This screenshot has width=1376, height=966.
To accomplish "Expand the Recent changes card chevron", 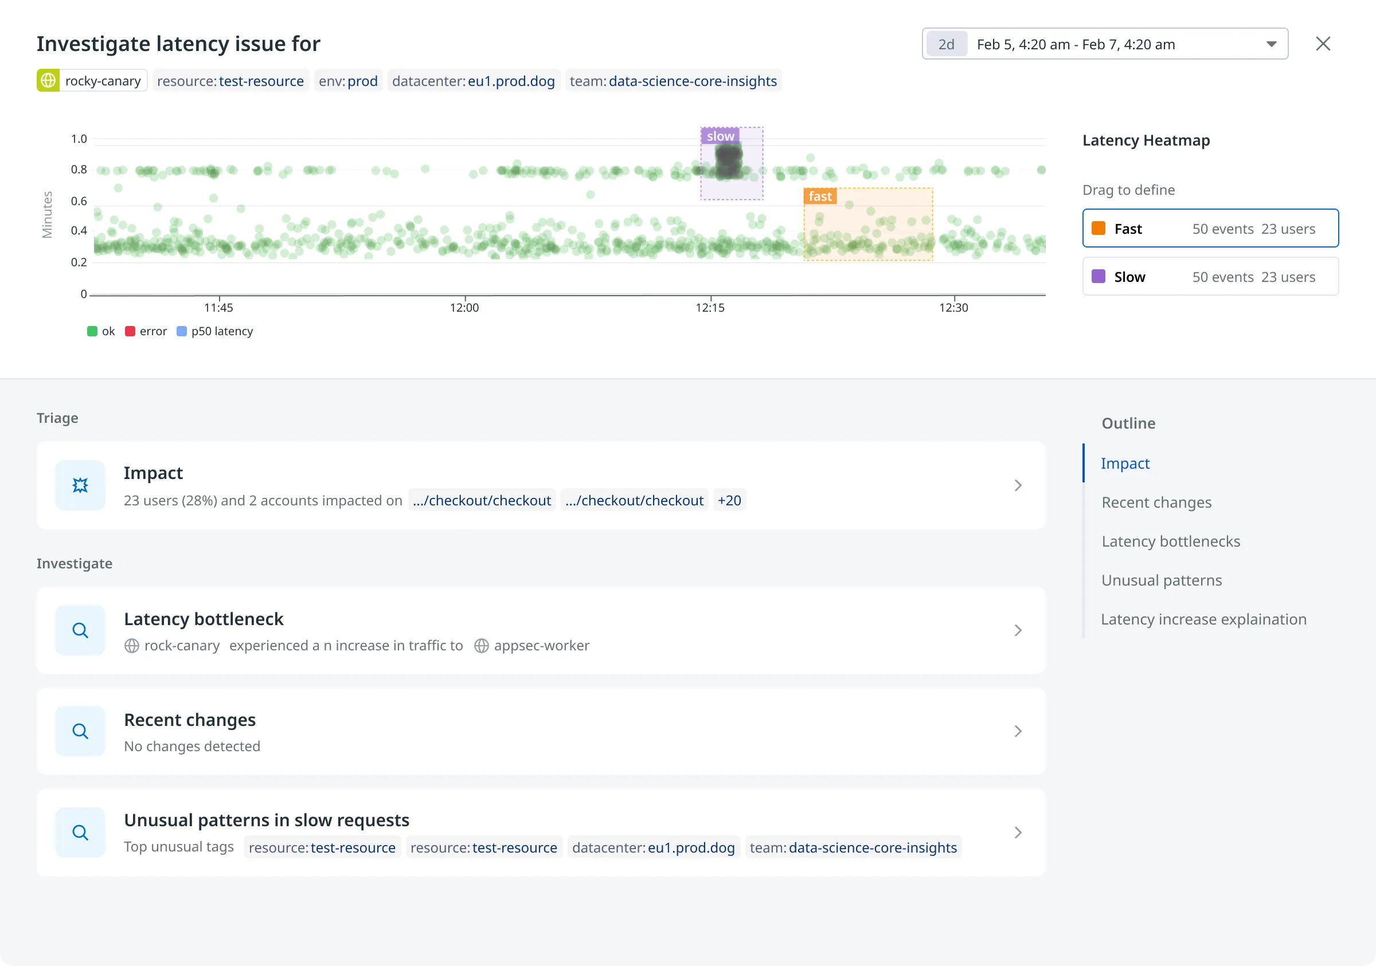I will point(1018,731).
